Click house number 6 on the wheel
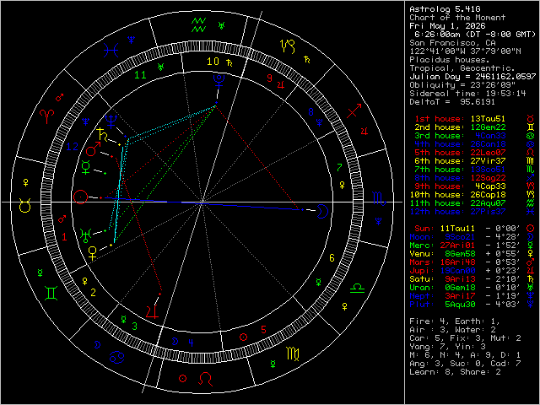The image size is (540, 405). point(332,257)
